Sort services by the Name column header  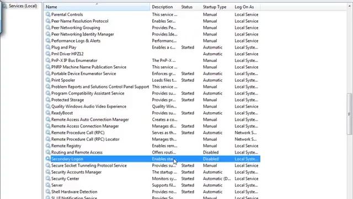pyautogui.click(x=97, y=7)
